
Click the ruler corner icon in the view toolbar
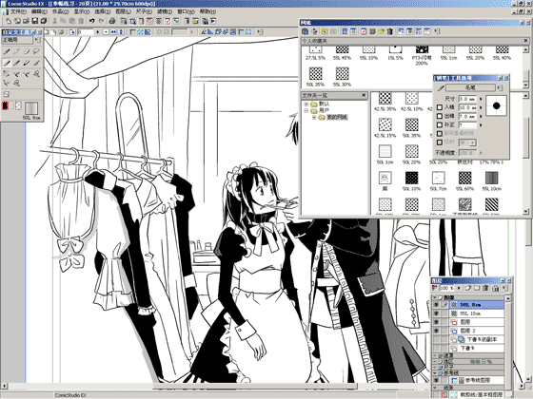[x=132, y=32]
